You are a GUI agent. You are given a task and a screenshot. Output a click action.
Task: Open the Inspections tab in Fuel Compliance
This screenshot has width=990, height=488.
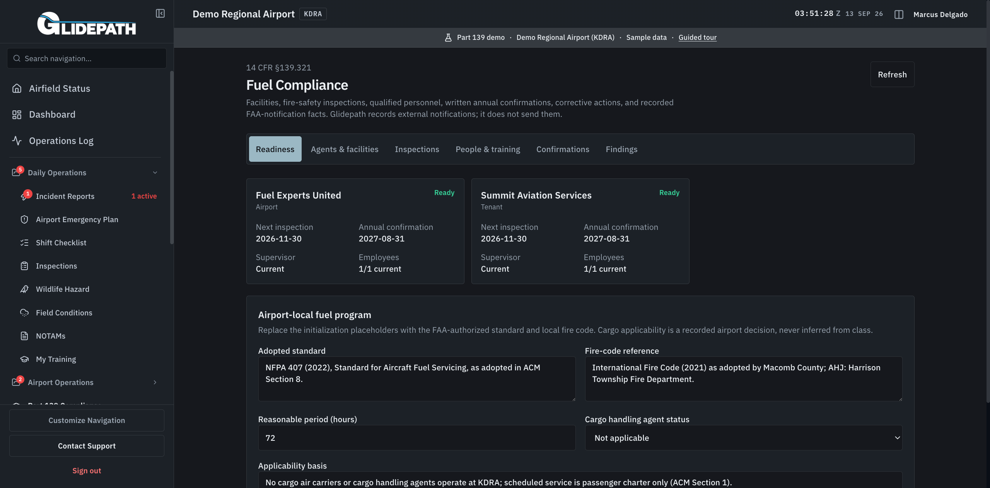pos(417,149)
